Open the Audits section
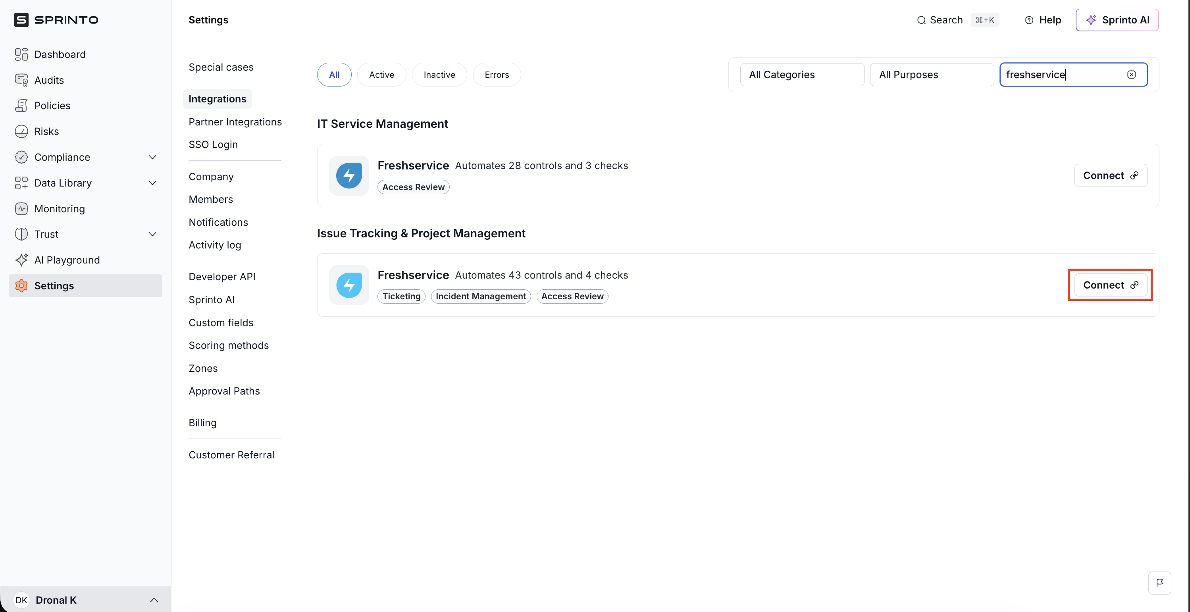This screenshot has width=1190, height=612. (x=49, y=80)
